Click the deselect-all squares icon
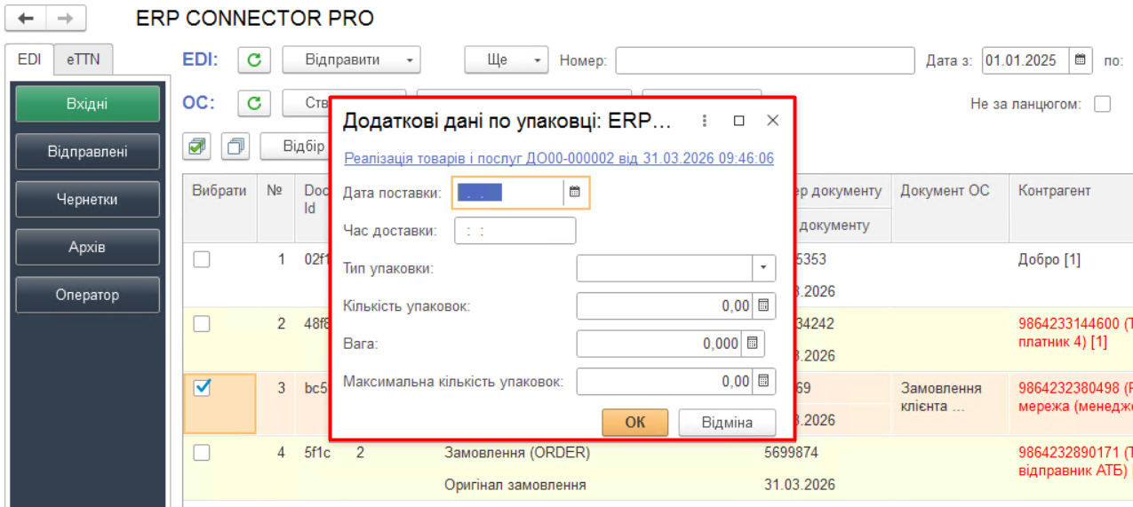Screen dimensions: 1133x507 235,146
